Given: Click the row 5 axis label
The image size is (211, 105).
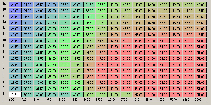Looking at the screenshot, I should click(x=4, y=69).
